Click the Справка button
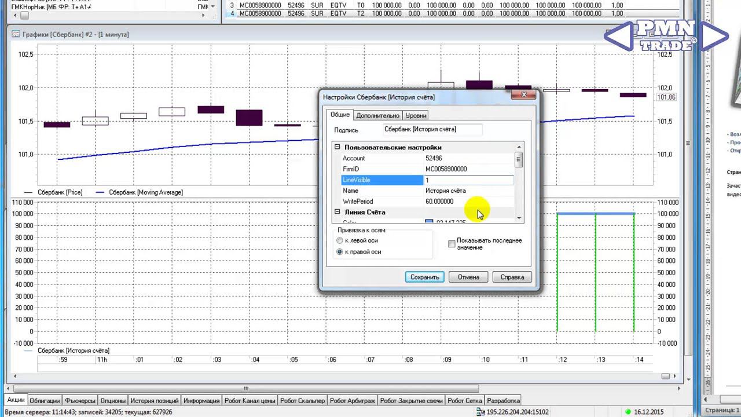The image size is (741, 417). (x=512, y=277)
